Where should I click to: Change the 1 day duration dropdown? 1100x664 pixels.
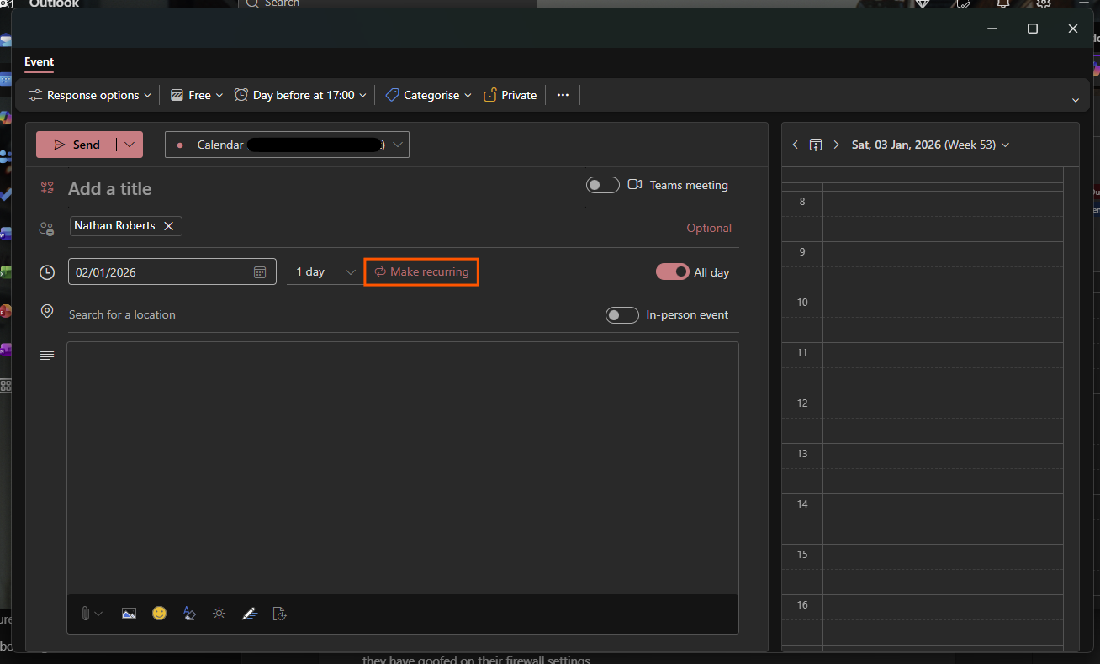pos(325,272)
